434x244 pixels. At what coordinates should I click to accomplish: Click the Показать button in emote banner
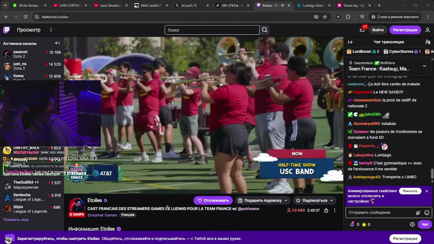point(410,191)
